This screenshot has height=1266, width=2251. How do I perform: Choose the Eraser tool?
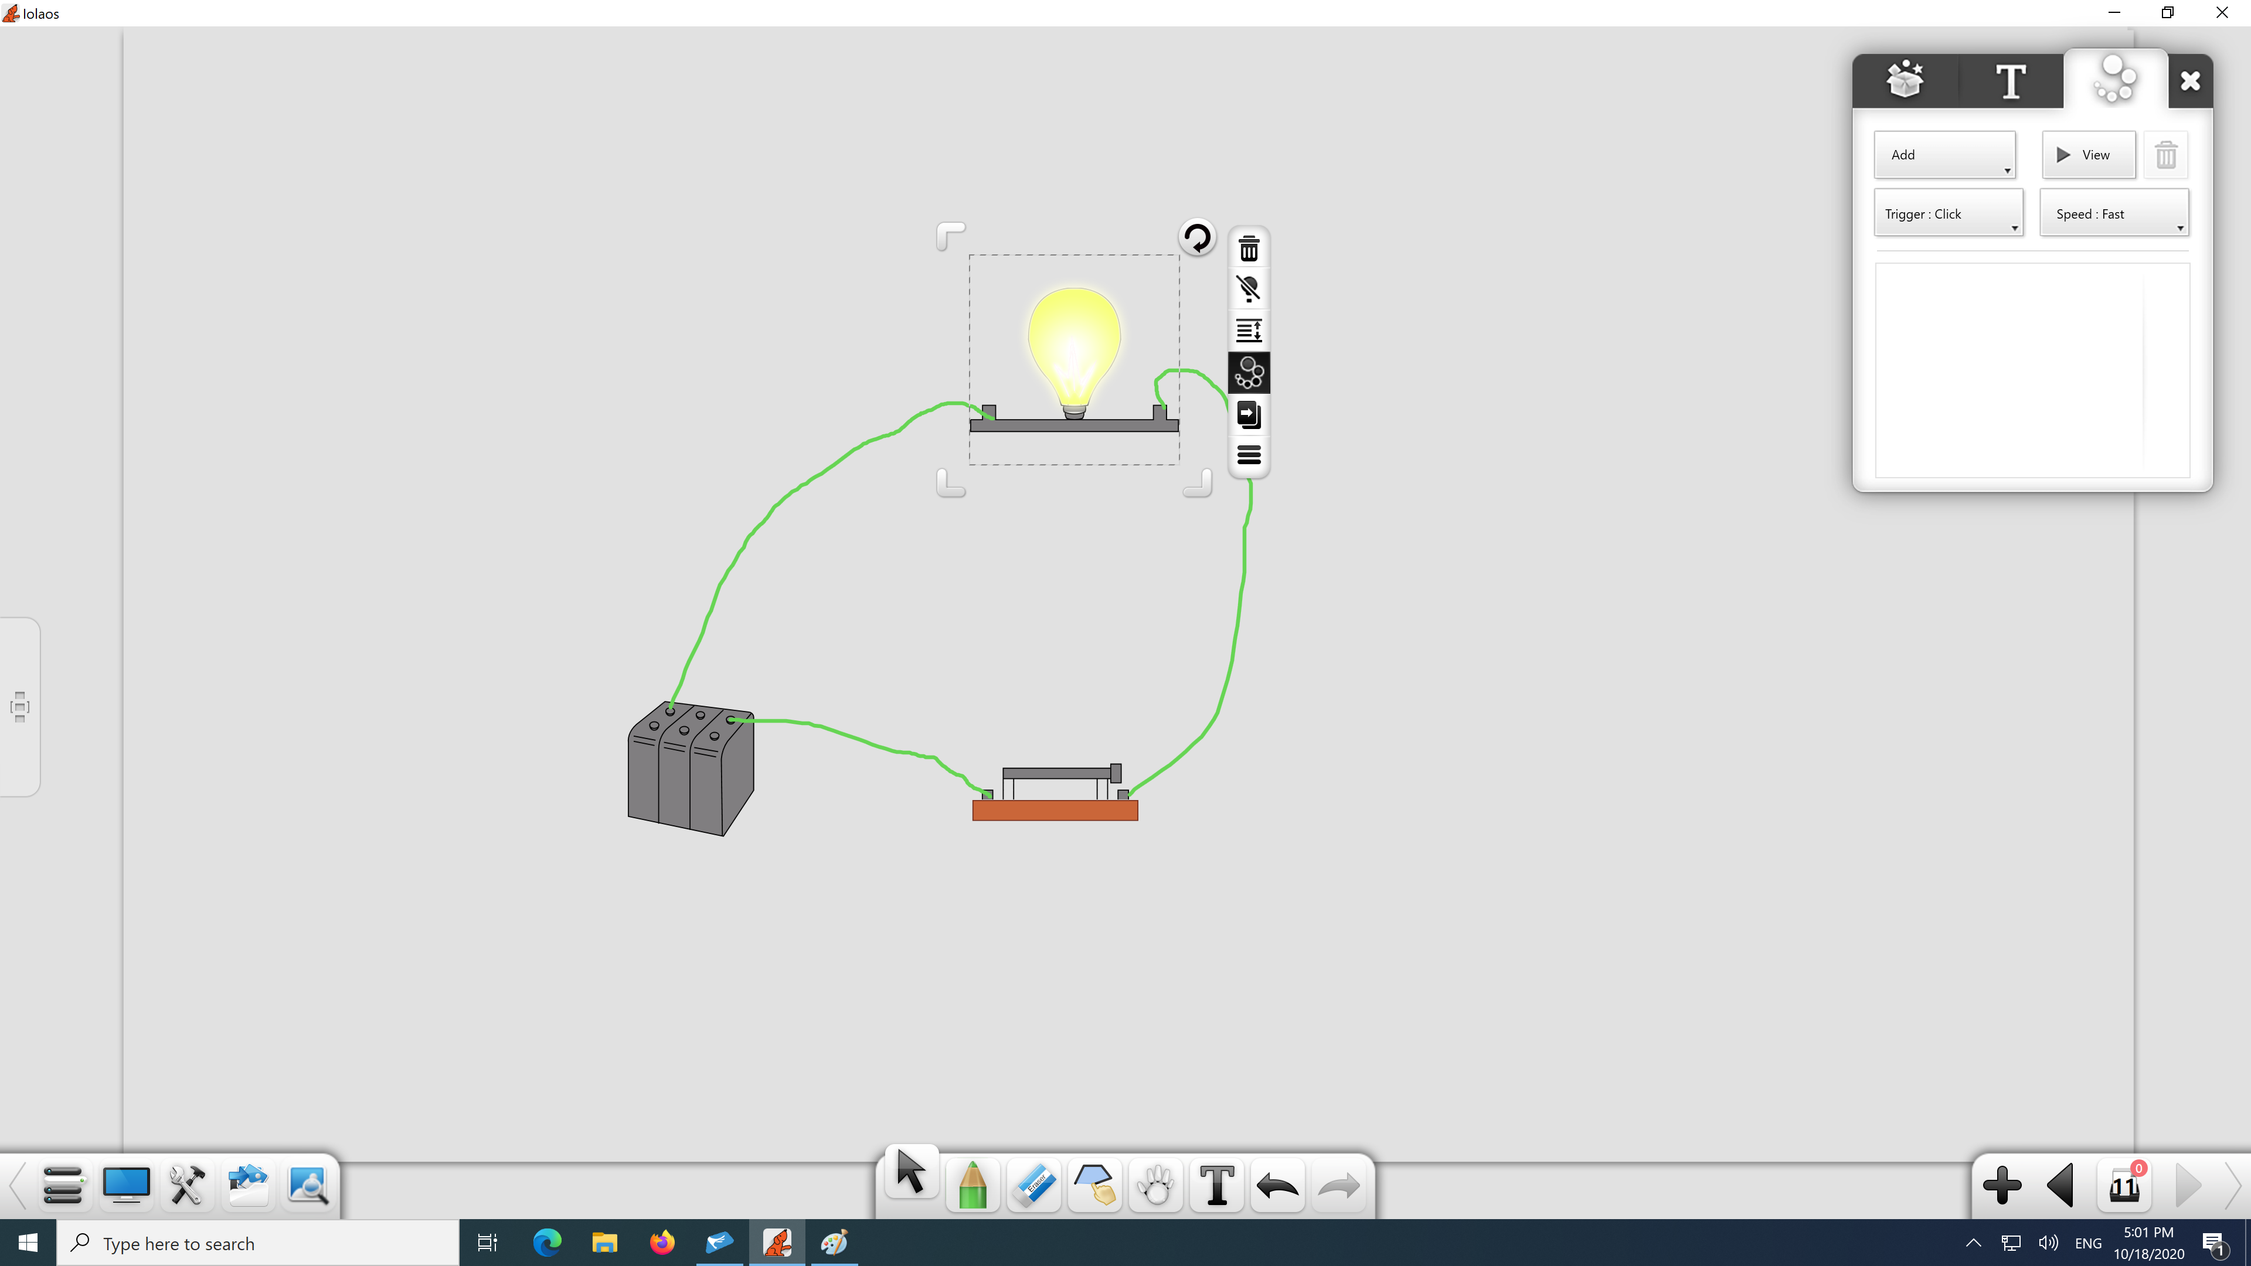pyautogui.click(x=1033, y=1186)
